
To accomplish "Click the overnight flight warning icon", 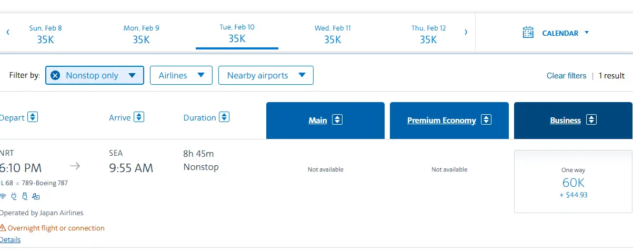I will [3, 228].
